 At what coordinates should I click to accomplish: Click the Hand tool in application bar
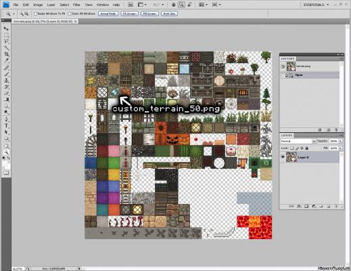point(173,5)
